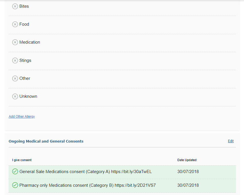The width and height of the screenshot is (244, 195).
Task: Toggle the Stings allergy circle icon
Action: pos(15,60)
